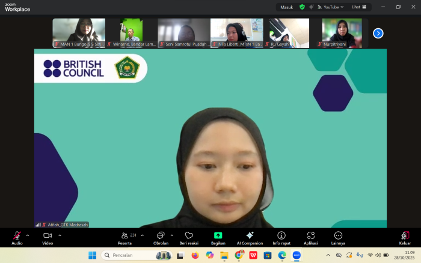Viewport: 421px width, 263px height.
Task: Unmute the microphone with the Audio button
Action: 17,238
